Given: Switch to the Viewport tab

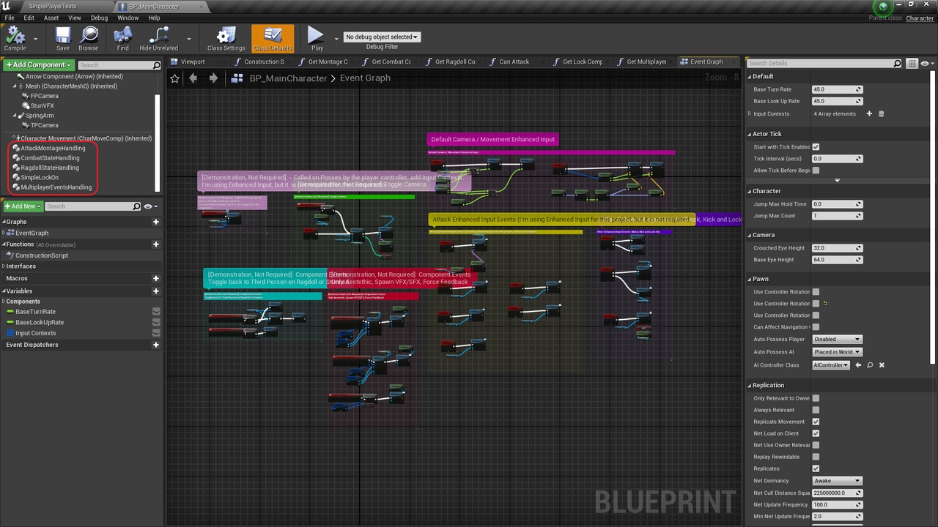Looking at the screenshot, I should pos(192,61).
